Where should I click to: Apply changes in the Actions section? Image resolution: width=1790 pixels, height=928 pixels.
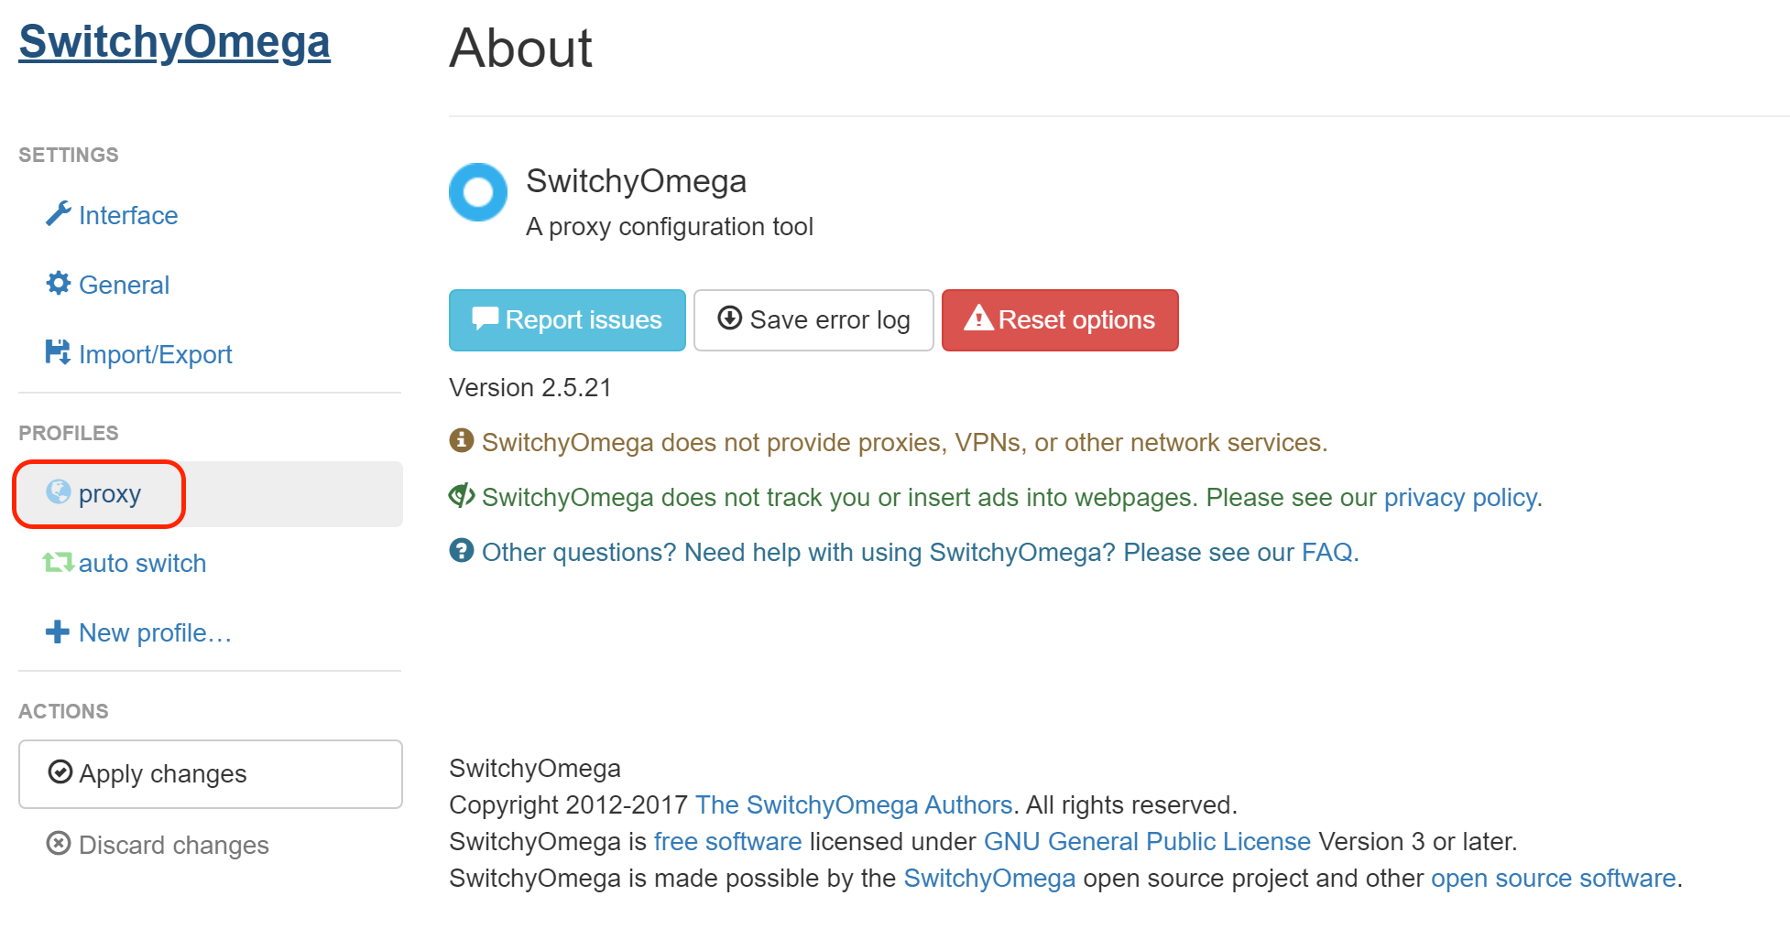(x=210, y=773)
